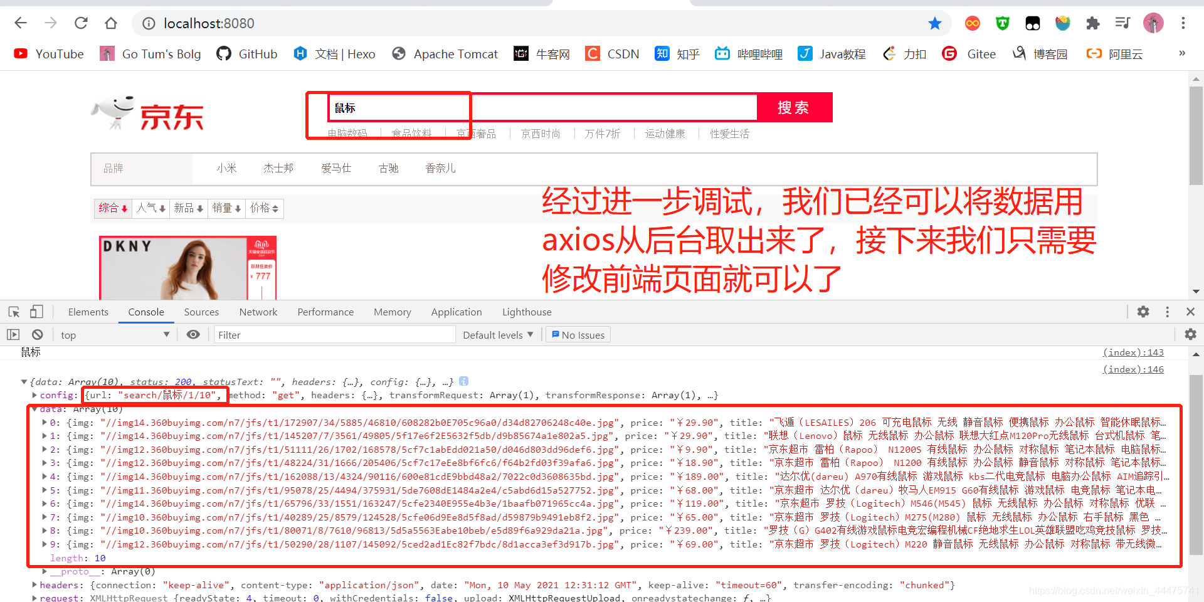Sort results by 销量

click(x=226, y=208)
